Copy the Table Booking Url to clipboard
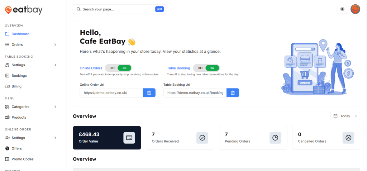 233,93
